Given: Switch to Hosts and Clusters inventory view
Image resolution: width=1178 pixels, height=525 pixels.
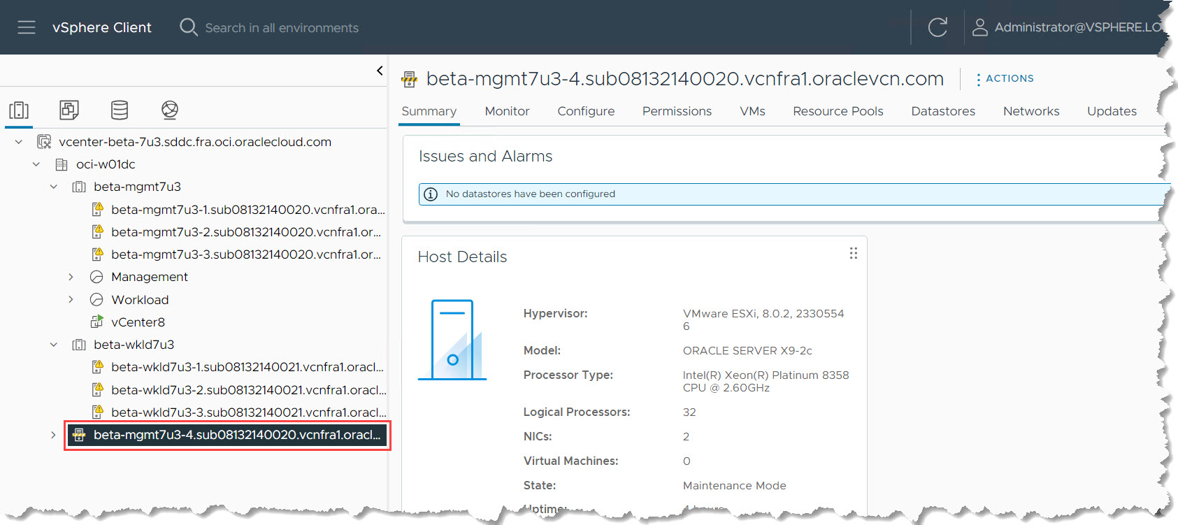Looking at the screenshot, I should pyautogui.click(x=19, y=110).
